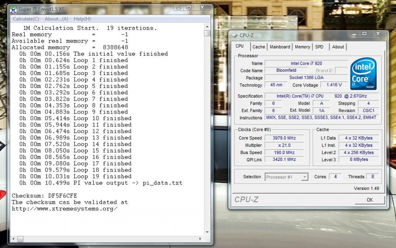Click the L1 Data value '4 x 32 KBytes'
The width and height of the screenshot is (396, 248).
tap(359, 138)
